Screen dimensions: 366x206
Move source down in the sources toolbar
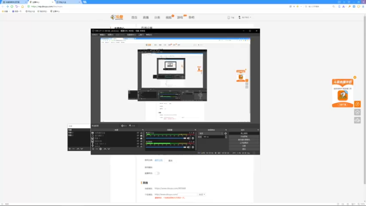coord(109,149)
